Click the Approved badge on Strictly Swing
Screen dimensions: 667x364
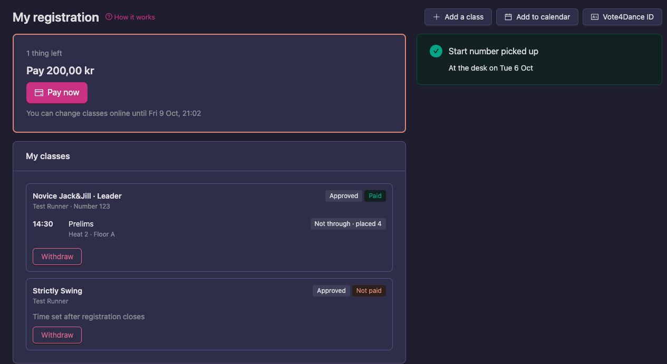click(x=331, y=291)
